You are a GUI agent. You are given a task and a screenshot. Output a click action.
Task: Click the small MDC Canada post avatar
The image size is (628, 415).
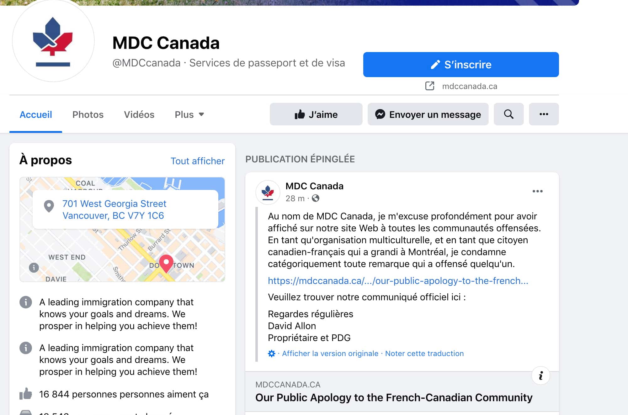pyautogui.click(x=268, y=192)
